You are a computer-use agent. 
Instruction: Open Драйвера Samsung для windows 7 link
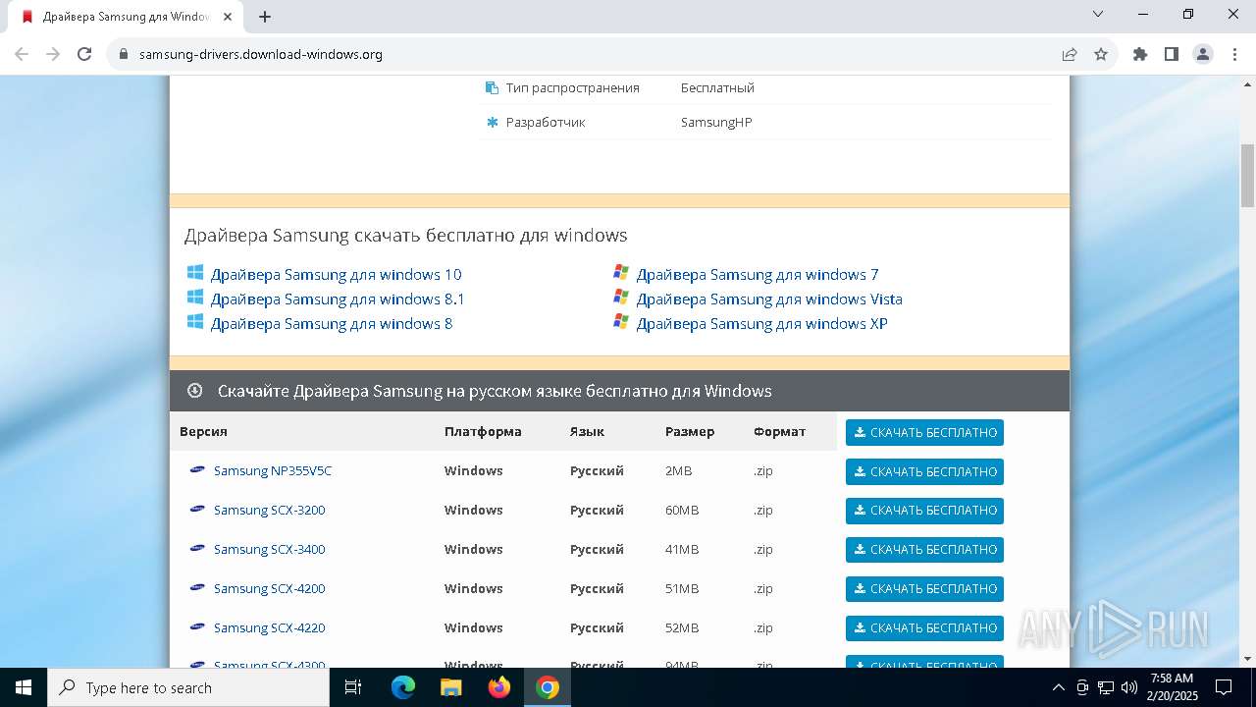tap(758, 274)
